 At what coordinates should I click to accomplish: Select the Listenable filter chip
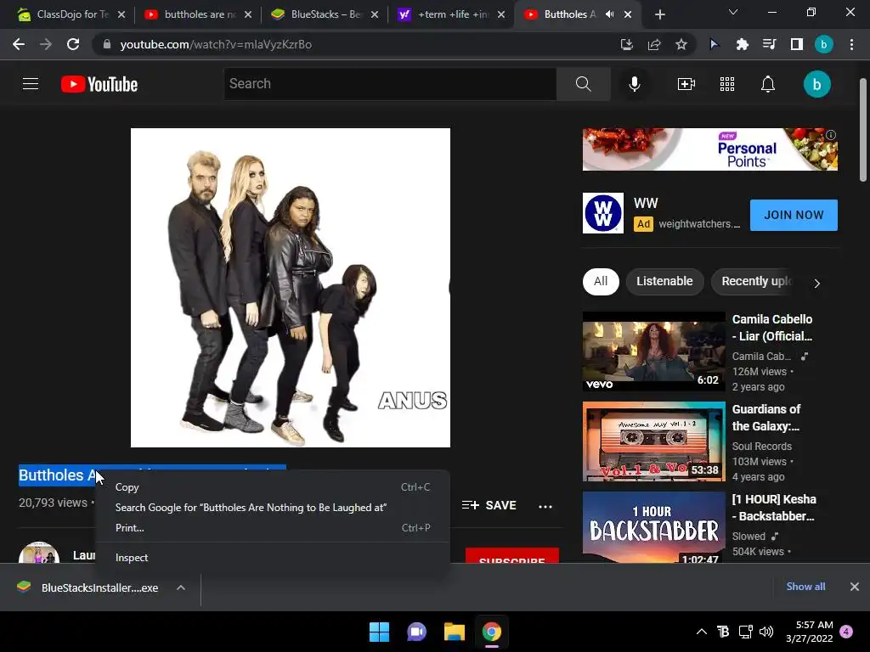click(x=664, y=282)
